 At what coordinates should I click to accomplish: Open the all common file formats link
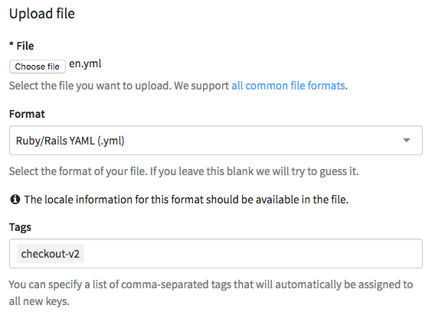(288, 86)
